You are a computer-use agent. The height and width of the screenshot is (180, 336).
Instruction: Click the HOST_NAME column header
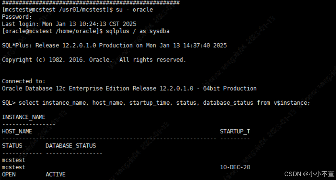[17, 131]
